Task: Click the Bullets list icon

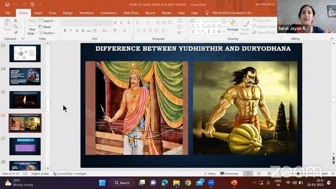Action: pyautogui.click(x=139, y=23)
